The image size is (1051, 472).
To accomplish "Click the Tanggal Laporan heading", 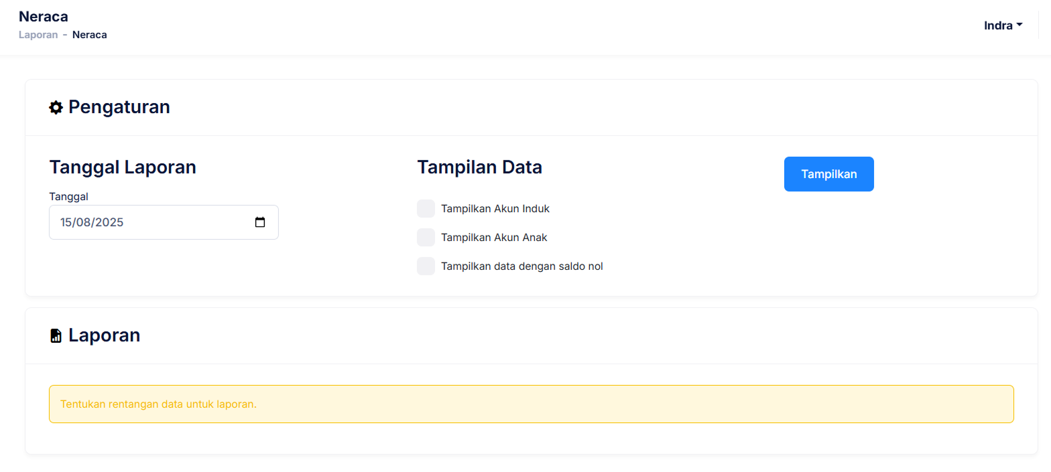I will tap(123, 167).
